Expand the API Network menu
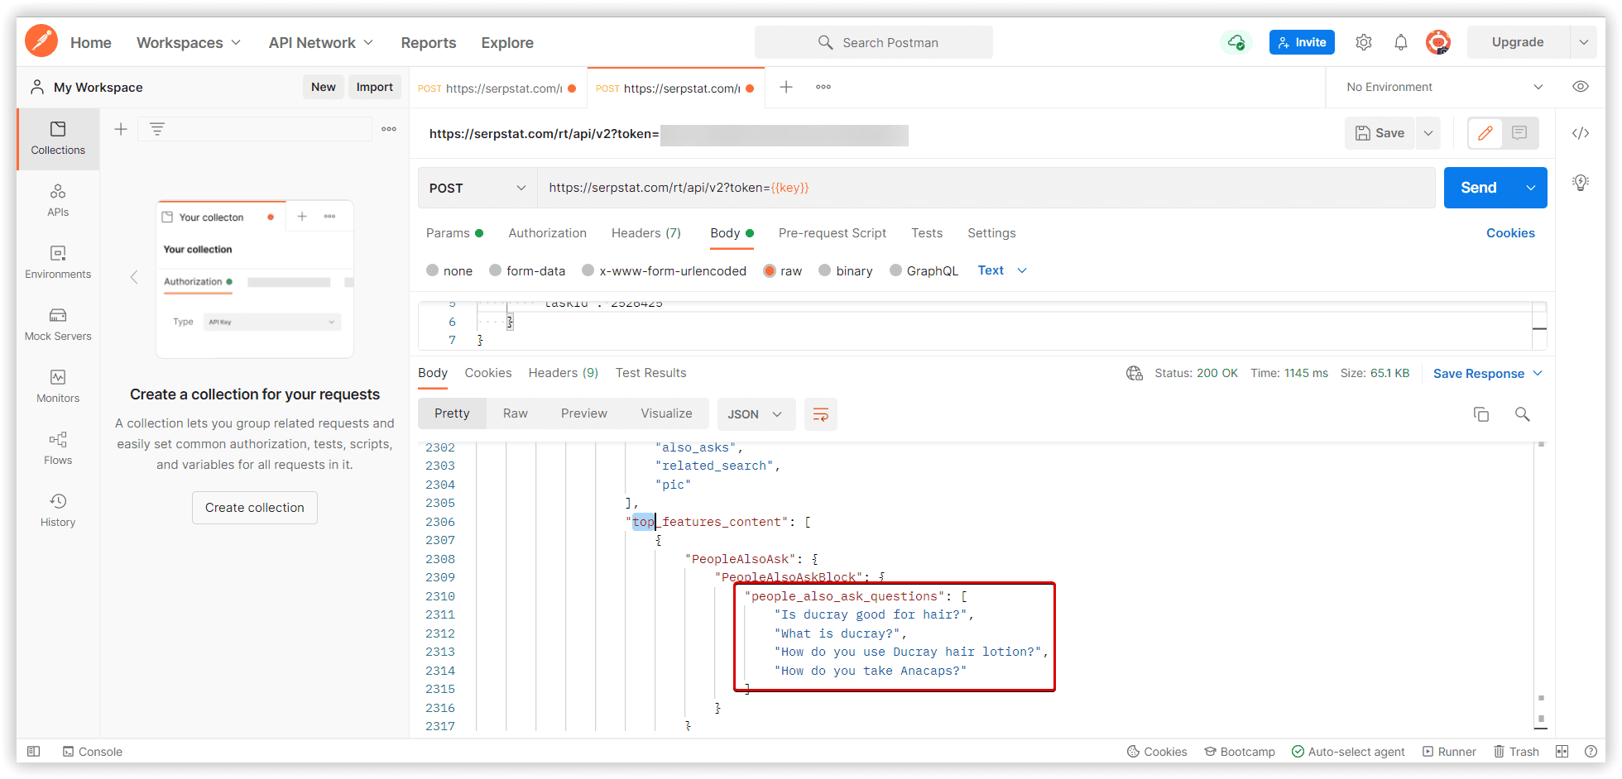This screenshot has height=779, width=1622. pos(321,42)
